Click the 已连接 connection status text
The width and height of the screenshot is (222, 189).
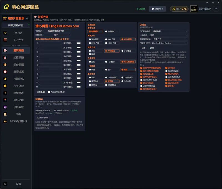tap(142, 9)
